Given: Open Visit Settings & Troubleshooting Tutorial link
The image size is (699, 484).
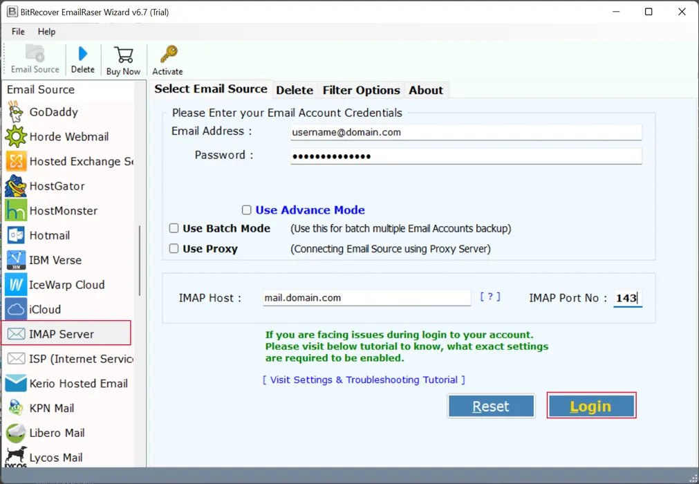Looking at the screenshot, I should (364, 380).
